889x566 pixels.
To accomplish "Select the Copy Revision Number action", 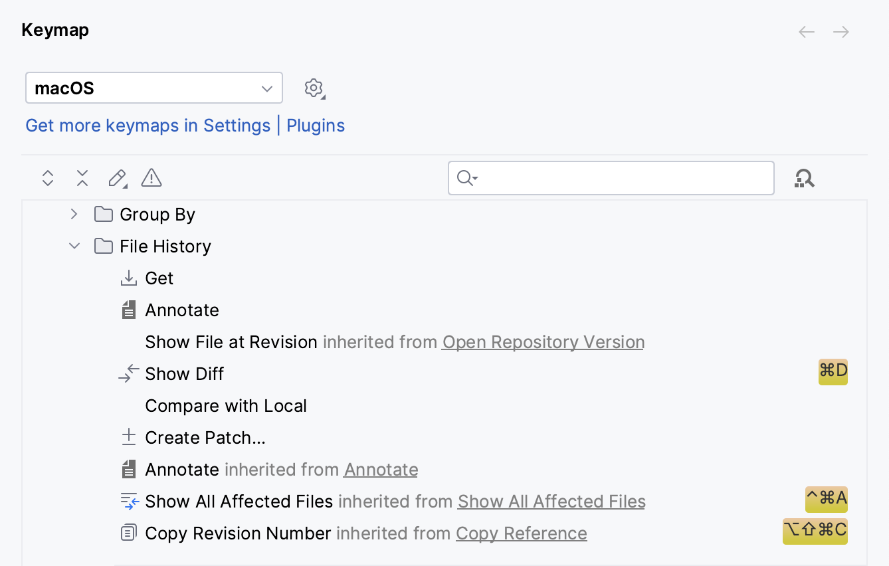I will pyautogui.click(x=444, y=533).
